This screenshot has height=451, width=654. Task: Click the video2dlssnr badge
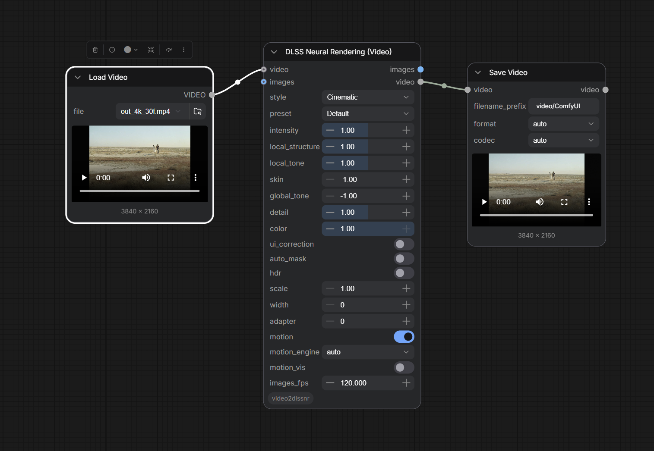[x=291, y=398]
